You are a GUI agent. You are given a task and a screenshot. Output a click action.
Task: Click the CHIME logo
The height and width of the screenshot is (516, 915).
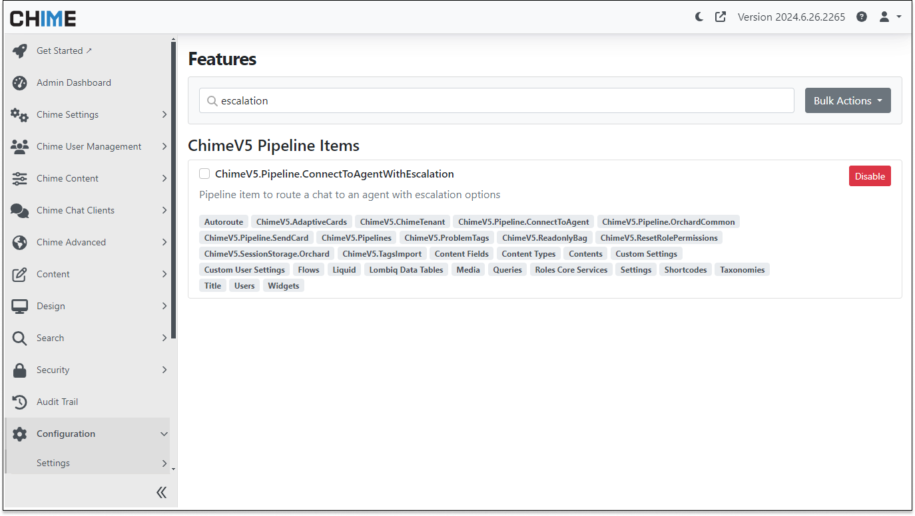coord(43,18)
